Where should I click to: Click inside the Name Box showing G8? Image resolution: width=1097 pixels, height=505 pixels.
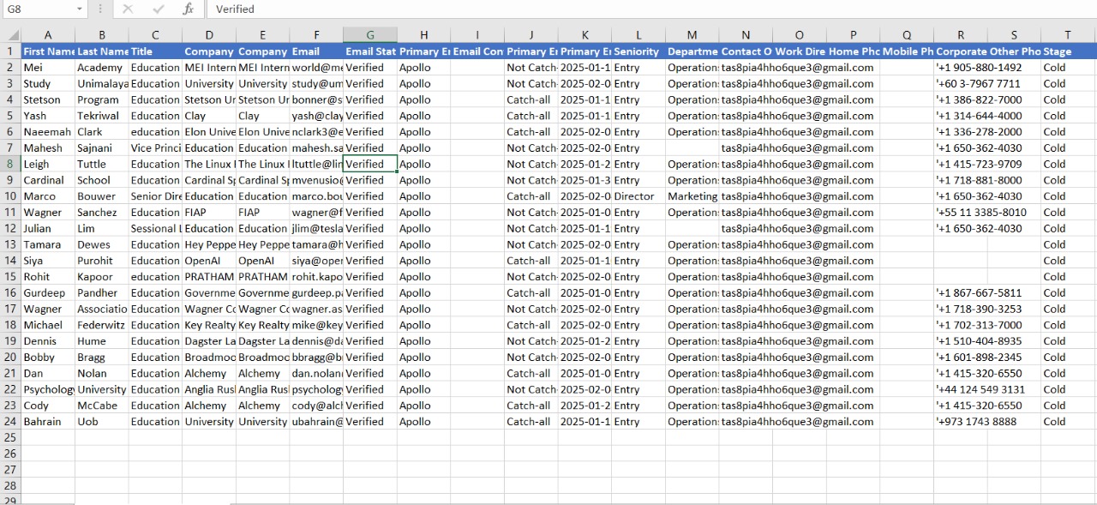point(39,9)
